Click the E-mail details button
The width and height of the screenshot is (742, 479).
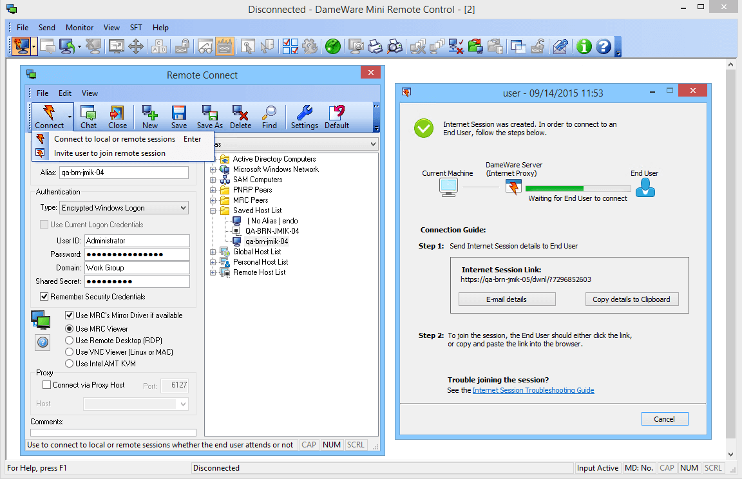pos(507,299)
